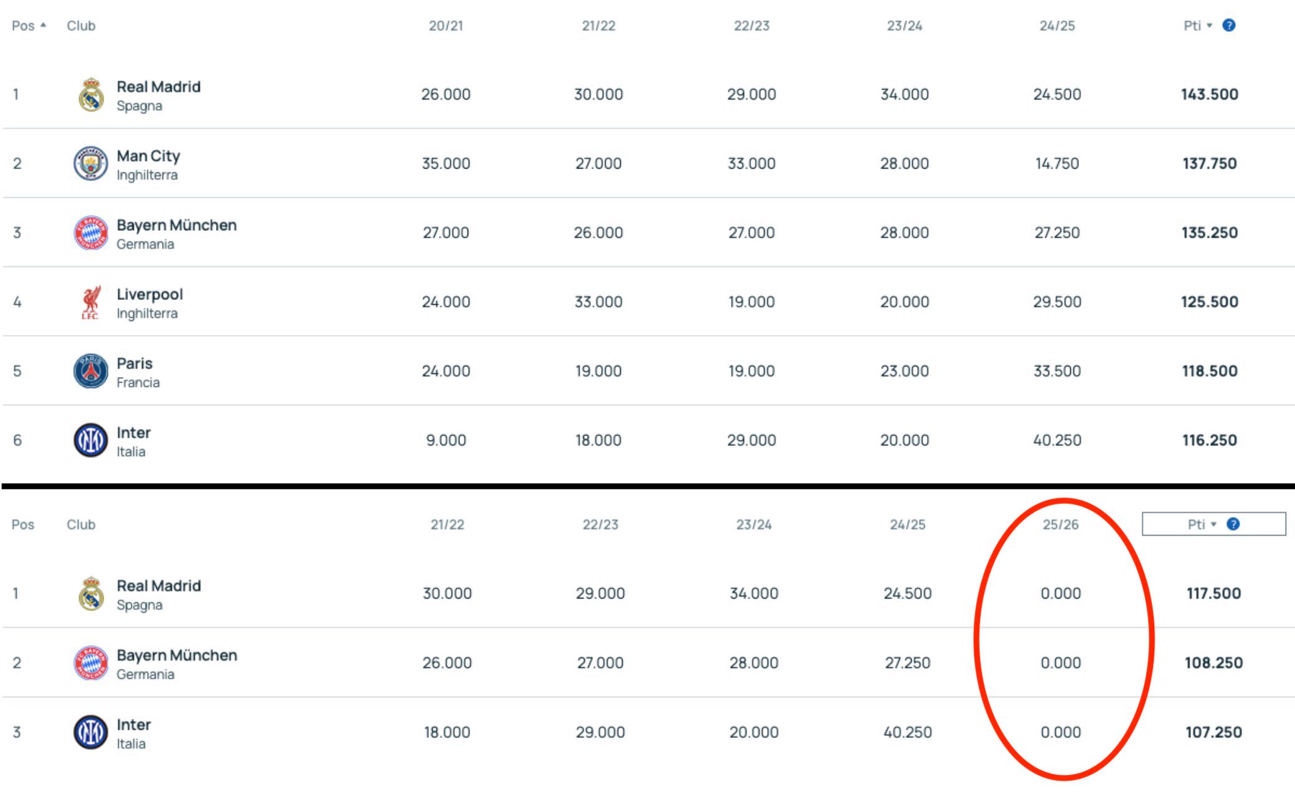Image resolution: width=1295 pixels, height=810 pixels.
Task: Select the Inter badge in the top table
Action: pos(91,439)
